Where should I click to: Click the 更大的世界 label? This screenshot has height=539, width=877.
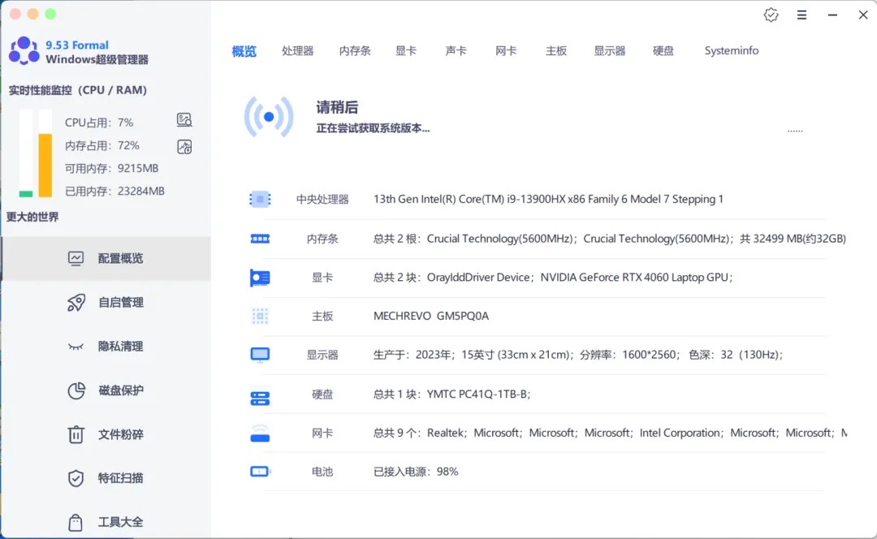[x=32, y=217]
